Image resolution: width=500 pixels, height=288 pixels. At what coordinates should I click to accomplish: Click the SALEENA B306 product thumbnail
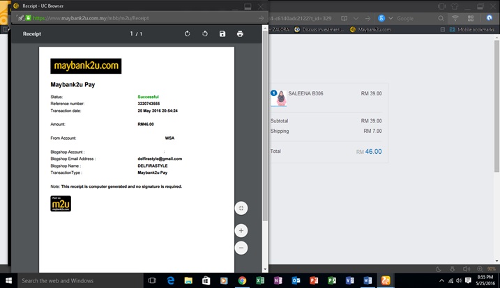pos(279,97)
